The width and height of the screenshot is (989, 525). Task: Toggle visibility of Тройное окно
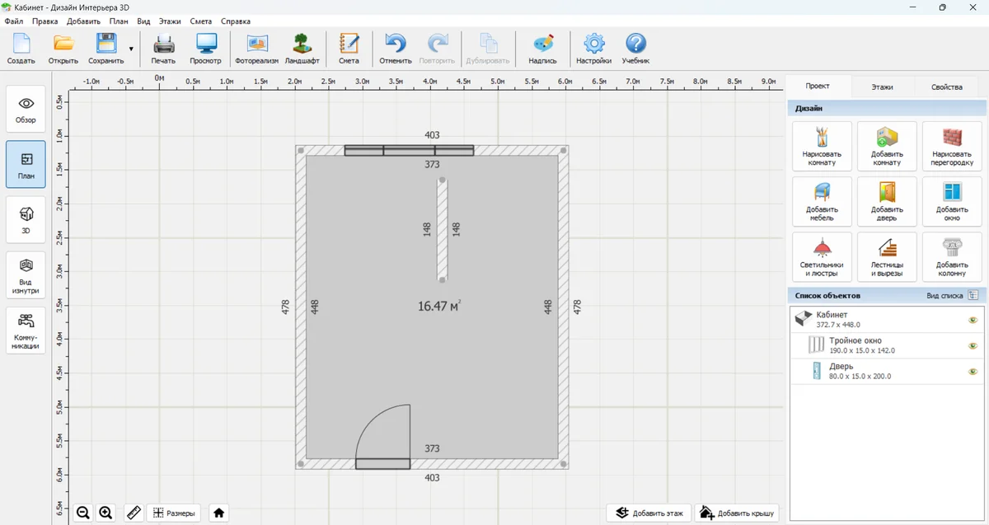click(x=973, y=345)
